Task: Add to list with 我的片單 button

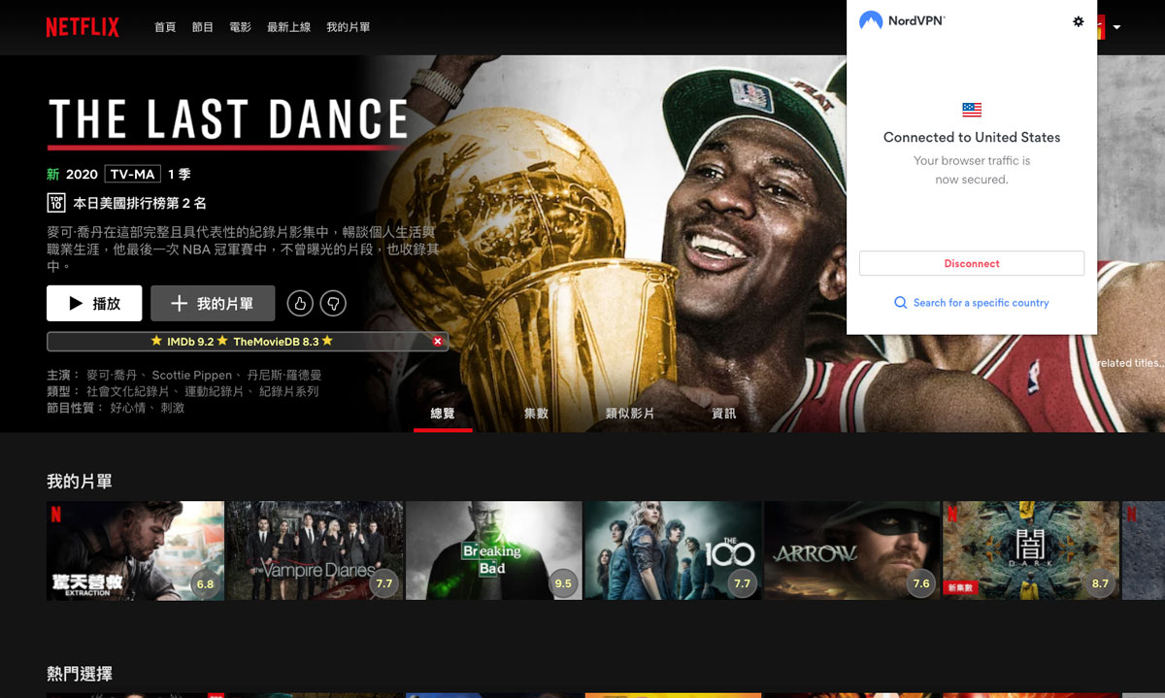Action: pos(213,303)
